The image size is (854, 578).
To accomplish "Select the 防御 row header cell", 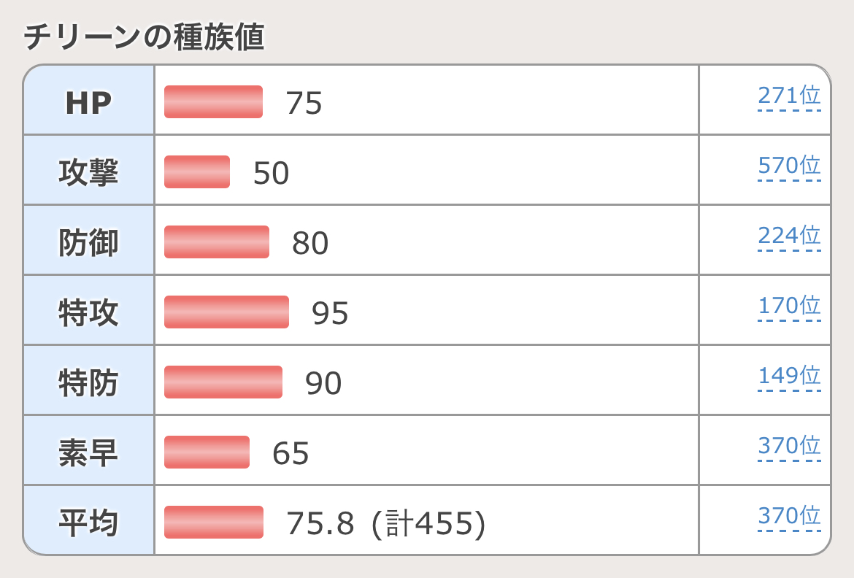I will tap(88, 242).
